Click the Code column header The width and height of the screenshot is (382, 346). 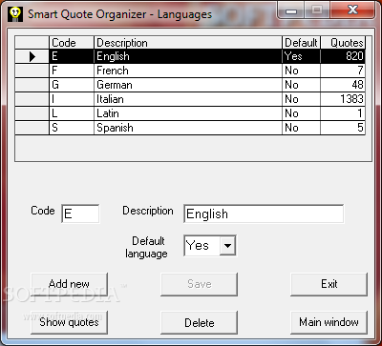tap(72, 43)
